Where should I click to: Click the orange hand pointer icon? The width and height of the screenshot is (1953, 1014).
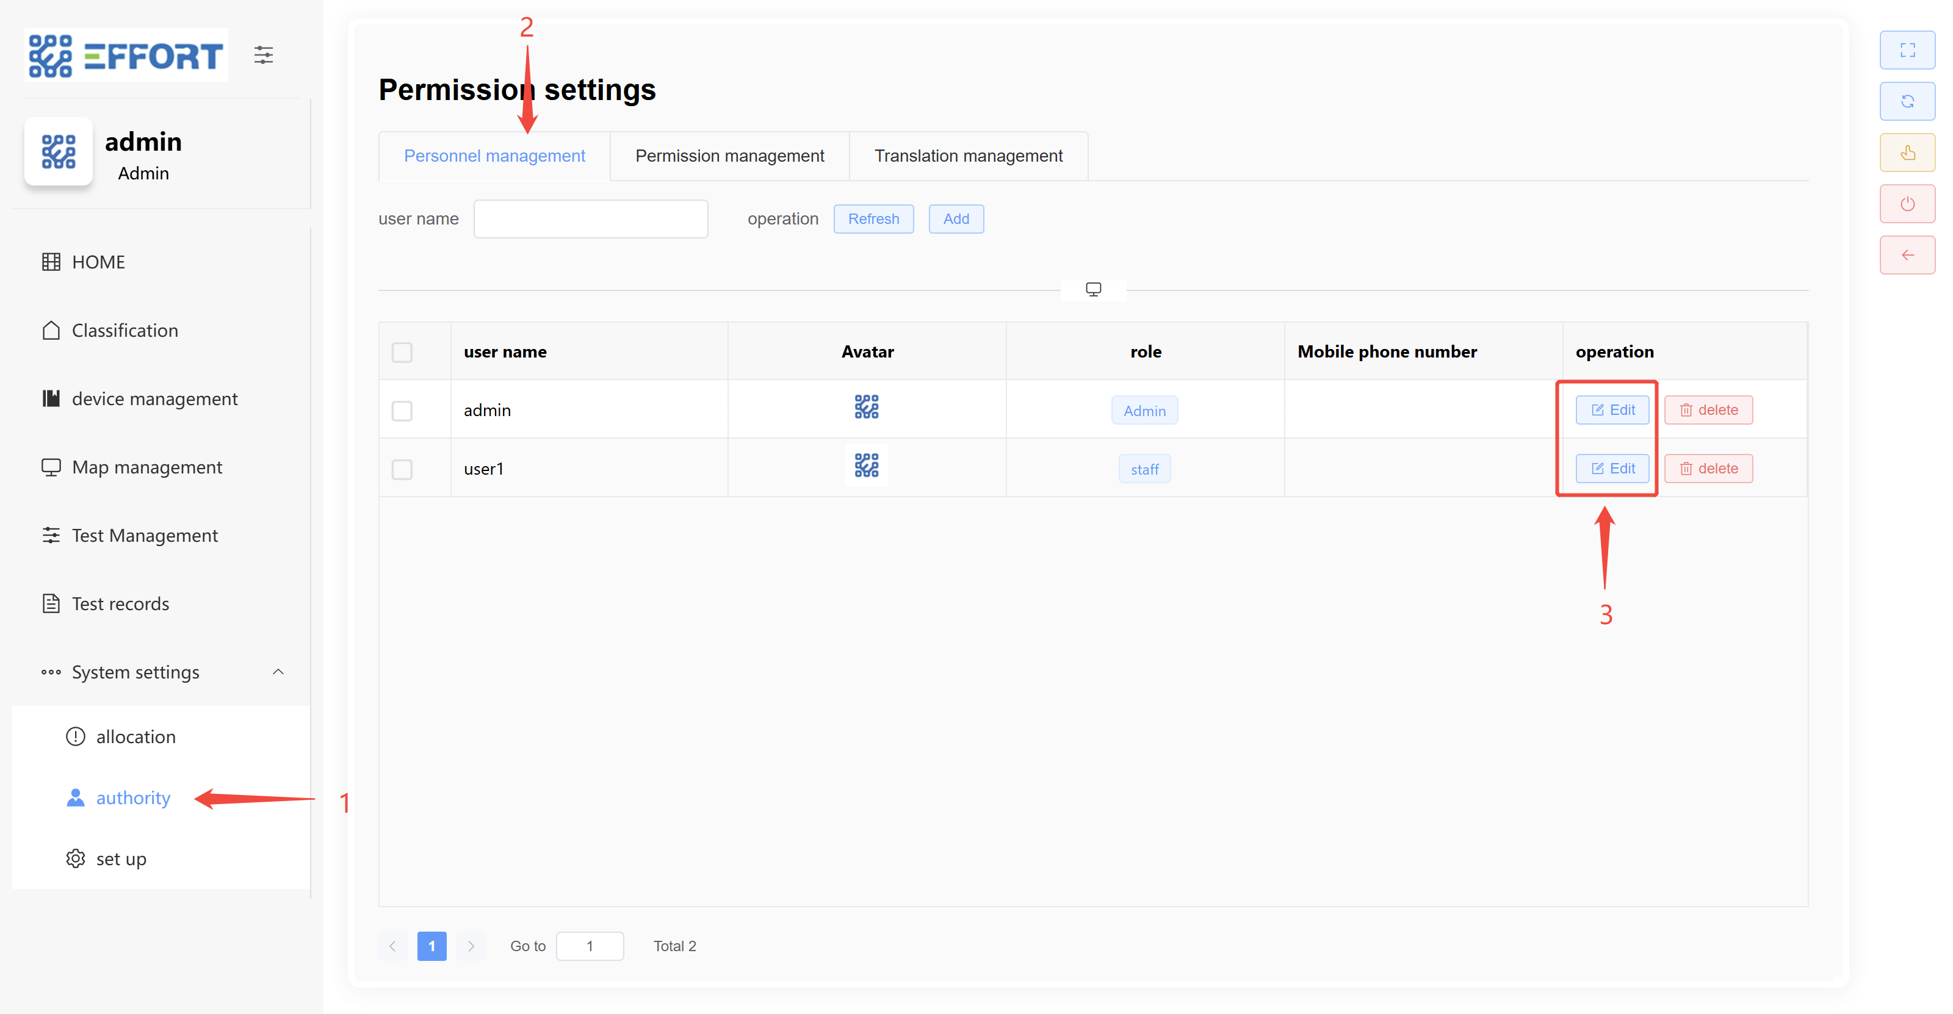(1907, 153)
